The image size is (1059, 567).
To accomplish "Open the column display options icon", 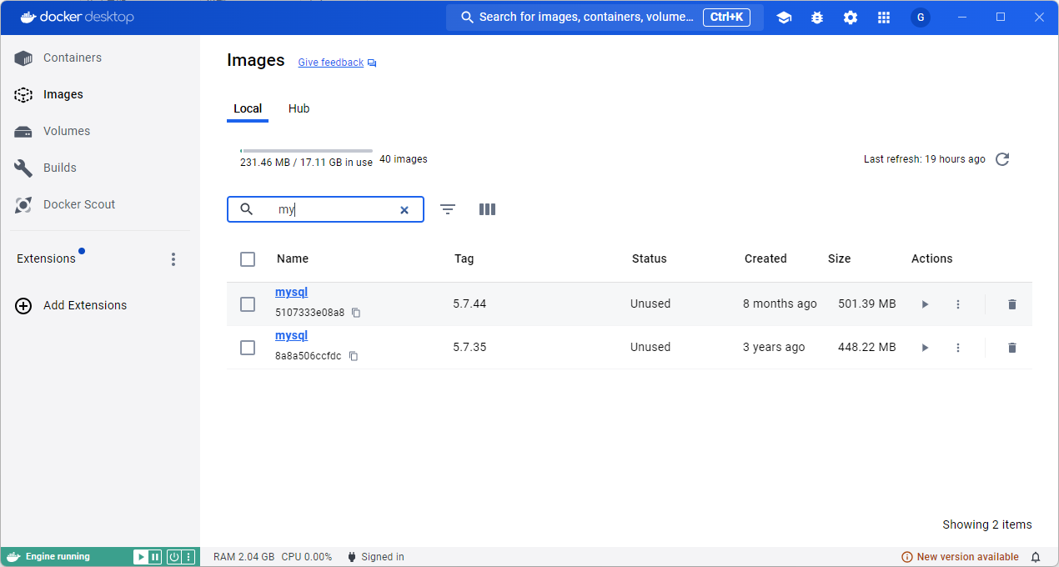I will pos(488,209).
